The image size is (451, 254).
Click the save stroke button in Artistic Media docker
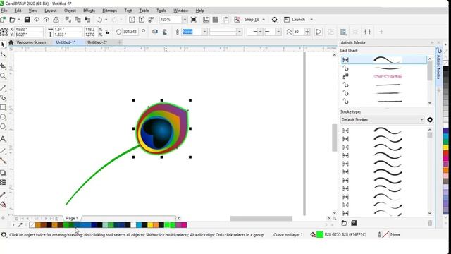pyautogui.click(x=354, y=223)
